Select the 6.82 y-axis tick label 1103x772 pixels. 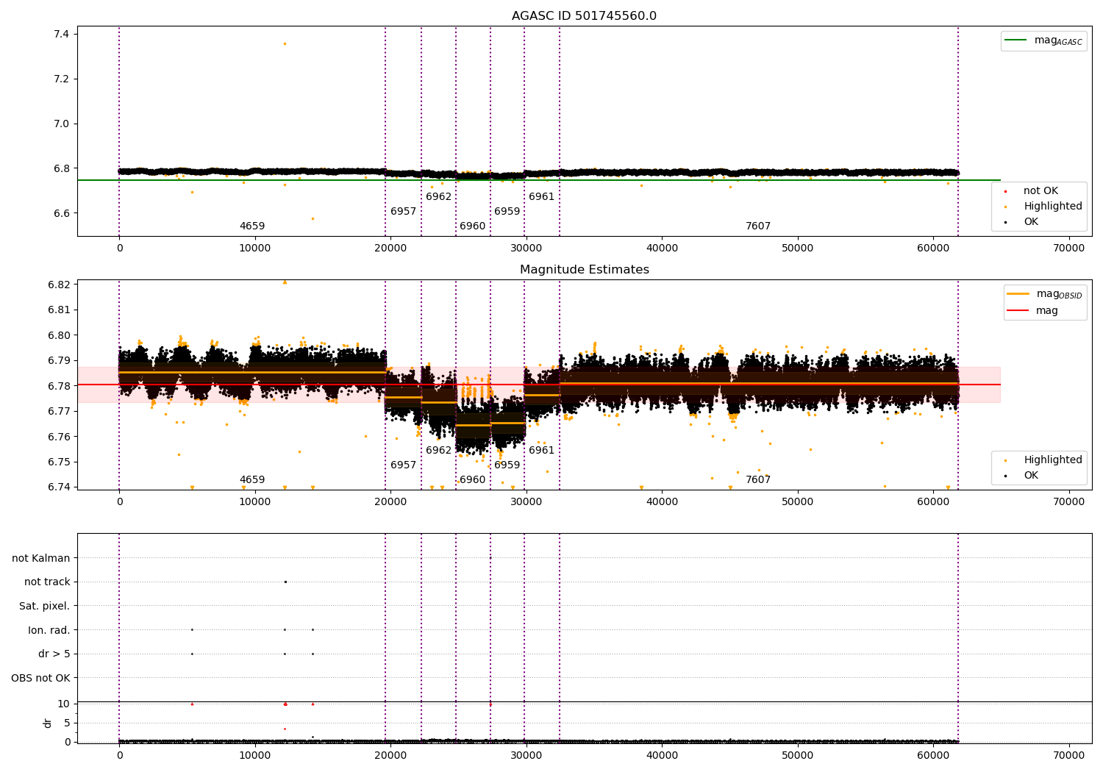click(x=58, y=285)
